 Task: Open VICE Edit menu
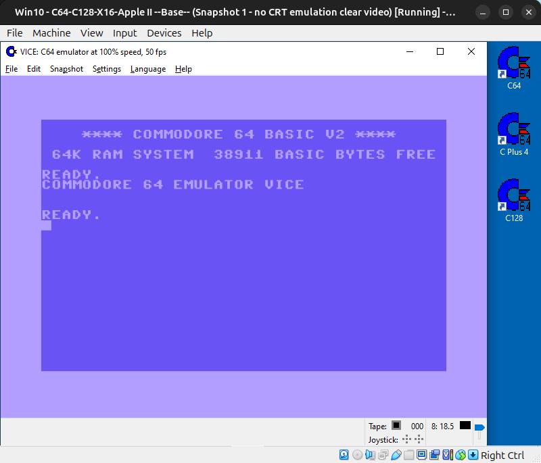(x=34, y=69)
